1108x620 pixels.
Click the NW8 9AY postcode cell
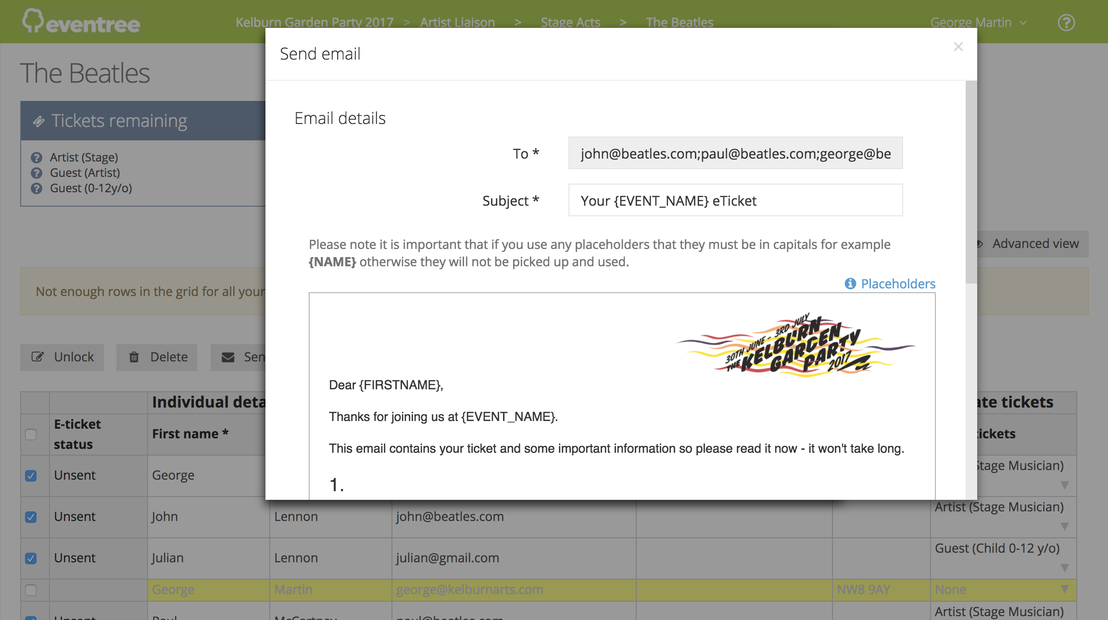(881, 590)
